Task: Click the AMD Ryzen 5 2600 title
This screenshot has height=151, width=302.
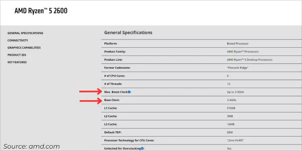Action: (41, 11)
